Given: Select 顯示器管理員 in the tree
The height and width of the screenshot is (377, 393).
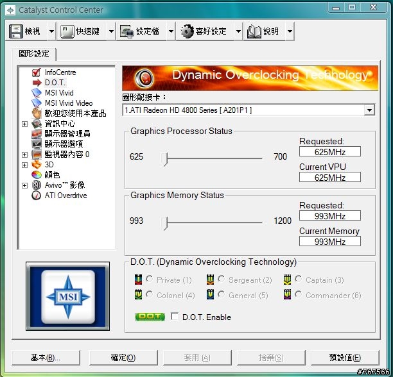Looking at the screenshot, I should point(67,133).
